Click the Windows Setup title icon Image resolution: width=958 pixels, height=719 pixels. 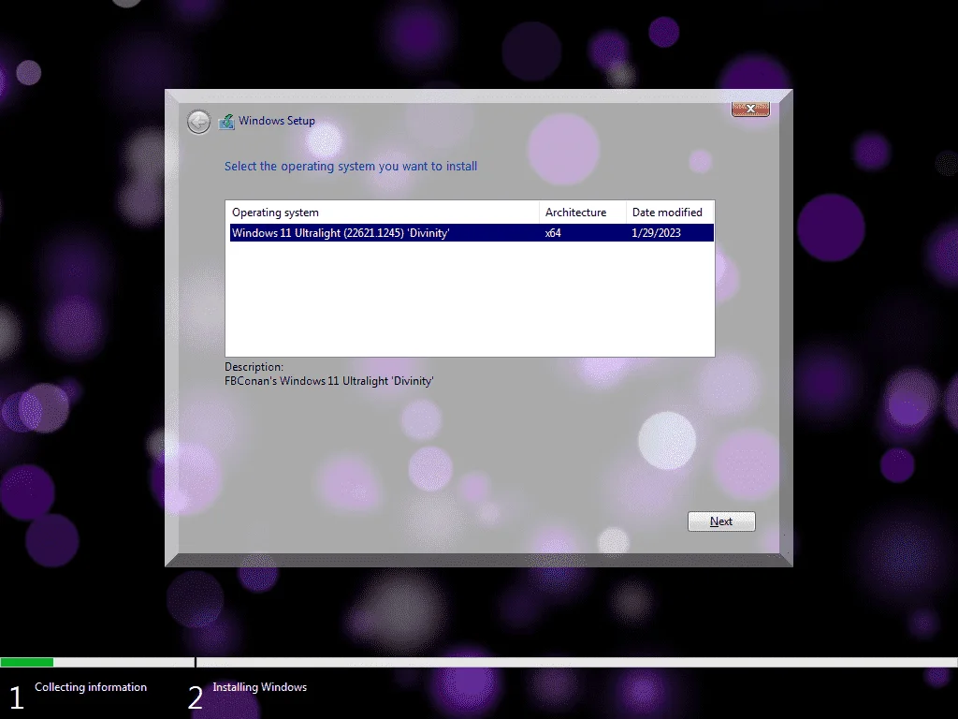226,122
